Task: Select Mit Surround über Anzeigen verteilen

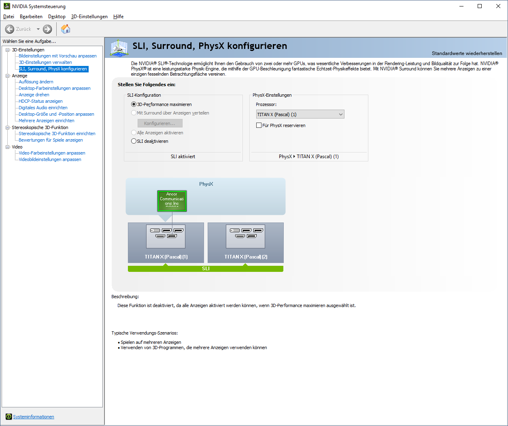Action: (134, 113)
